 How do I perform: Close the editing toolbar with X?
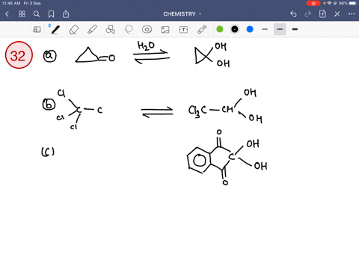pyautogui.click(x=337, y=14)
